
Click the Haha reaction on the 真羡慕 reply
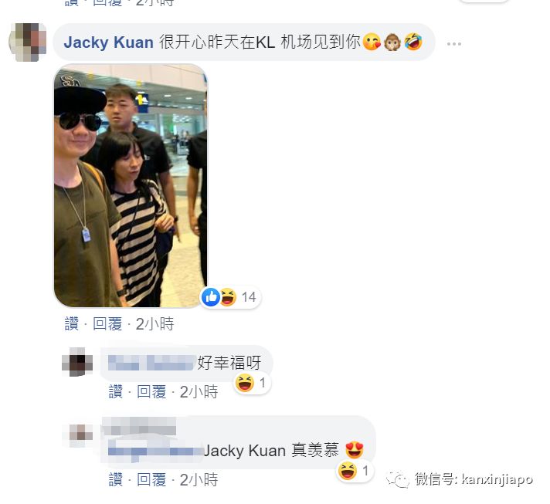[x=347, y=471]
